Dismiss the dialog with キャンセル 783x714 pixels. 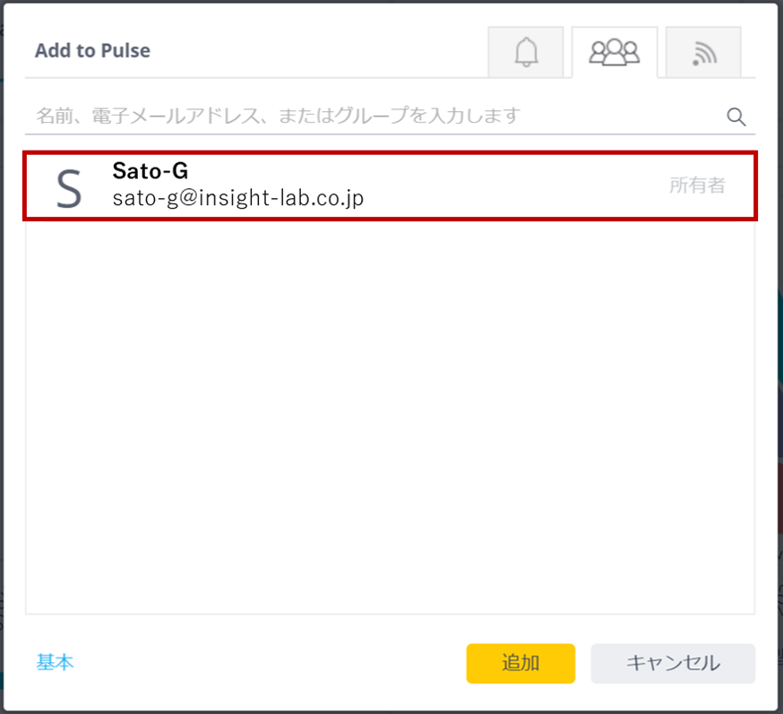673,663
